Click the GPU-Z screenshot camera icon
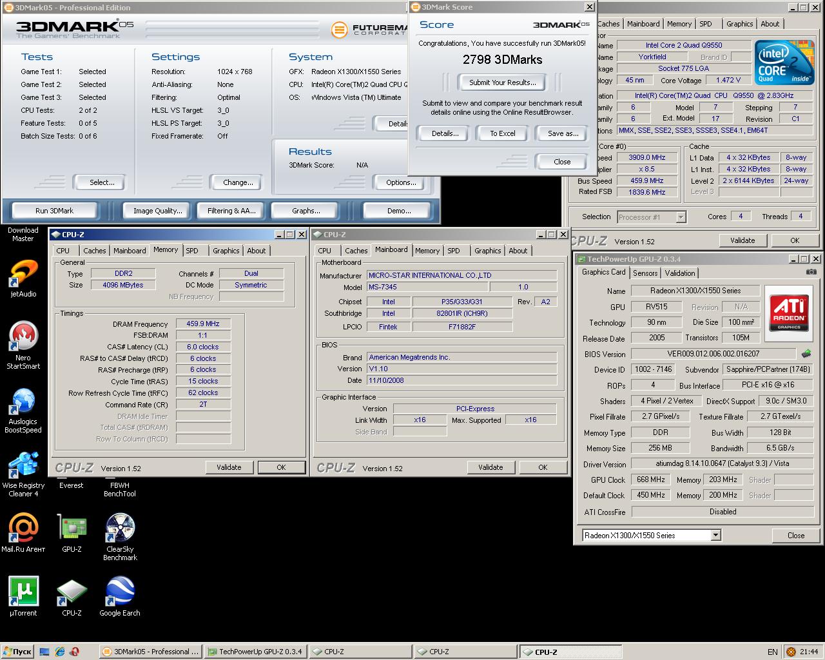This screenshot has height=660, width=825. pos(811,272)
